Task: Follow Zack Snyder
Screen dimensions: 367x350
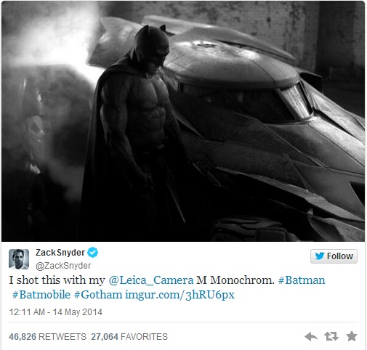Action: 334,256
